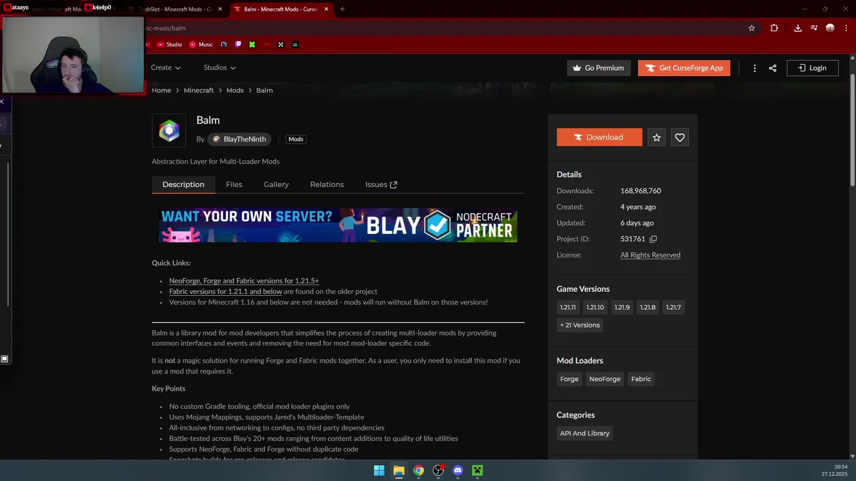
Task: Expand the Studios dropdown menu
Action: tap(219, 67)
